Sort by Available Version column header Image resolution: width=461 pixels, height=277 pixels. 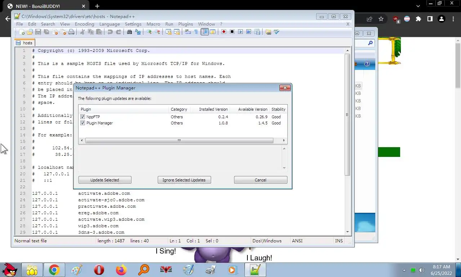[249, 109]
